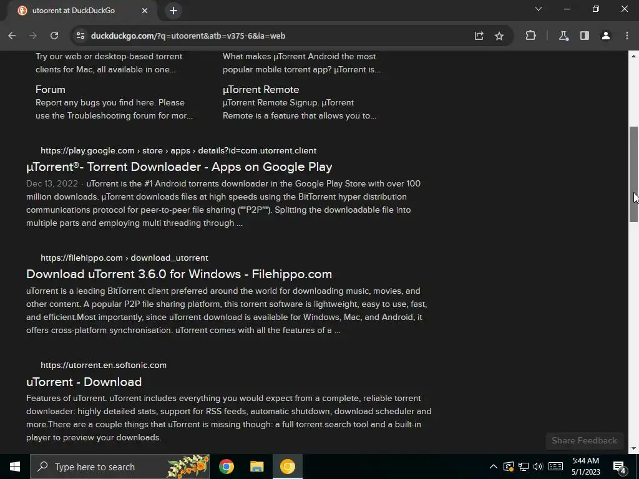Expand the tab search chevron

tap(539, 9)
